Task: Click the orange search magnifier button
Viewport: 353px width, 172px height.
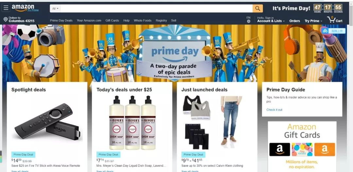Action: pyautogui.click(x=258, y=8)
